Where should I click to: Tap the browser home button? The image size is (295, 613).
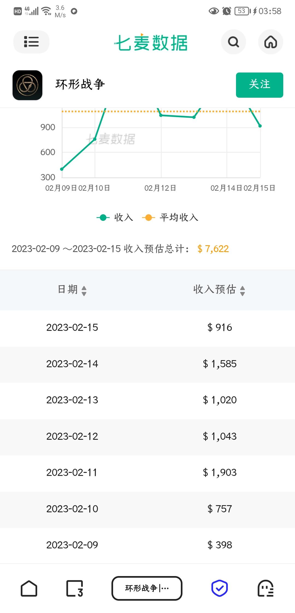pos(29,588)
